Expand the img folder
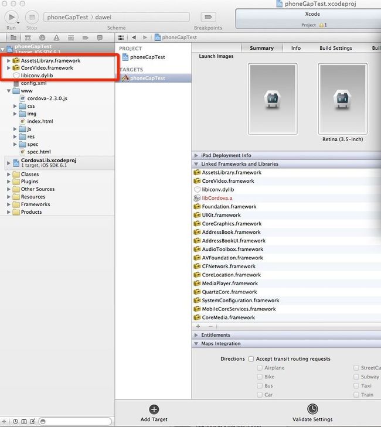 pos(15,114)
